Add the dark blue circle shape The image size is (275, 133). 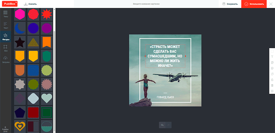tap(33, 28)
